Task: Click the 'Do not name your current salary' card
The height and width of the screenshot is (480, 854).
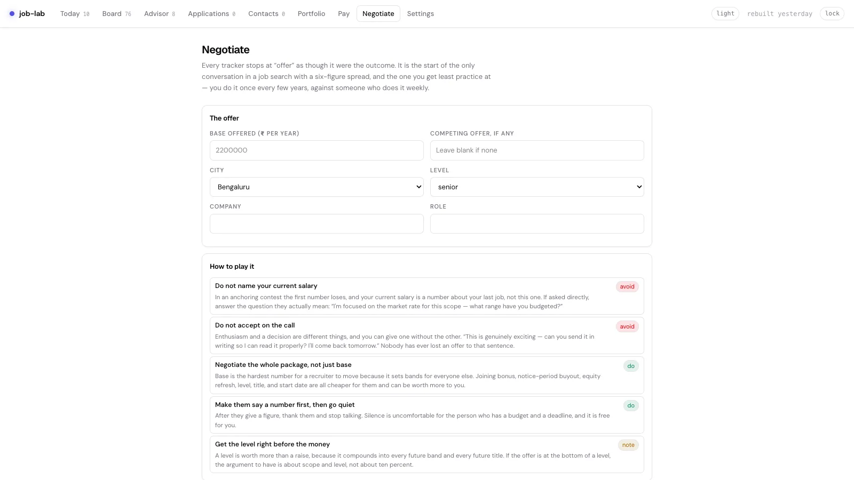Action: click(x=426, y=296)
